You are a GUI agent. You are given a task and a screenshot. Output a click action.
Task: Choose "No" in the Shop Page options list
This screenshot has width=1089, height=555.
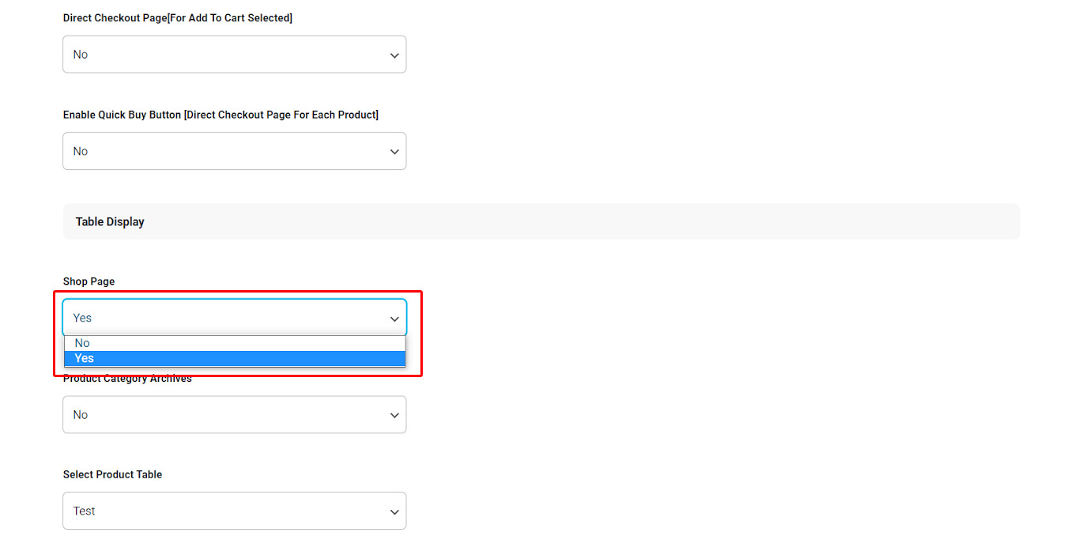coord(82,343)
